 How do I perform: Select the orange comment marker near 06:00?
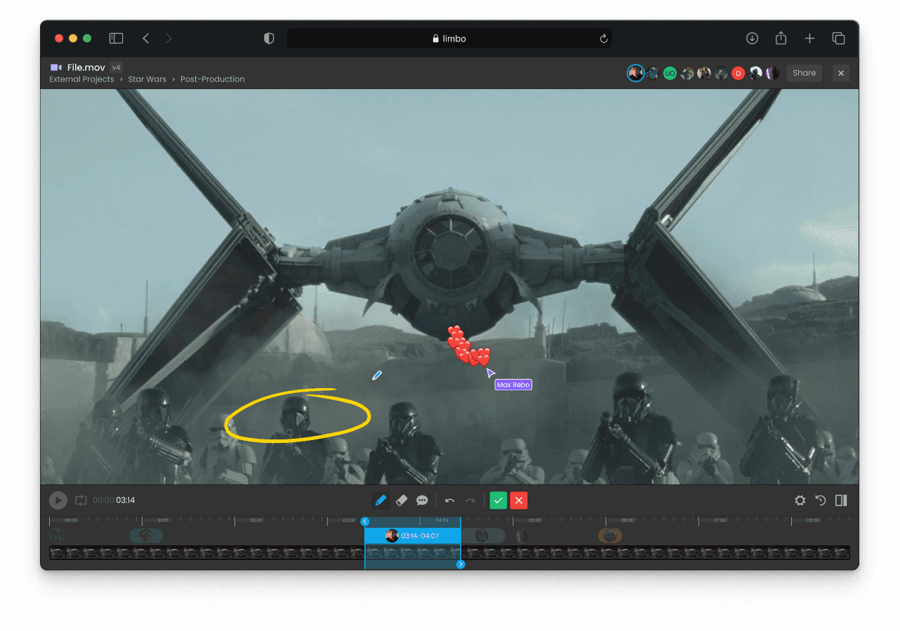[610, 536]
